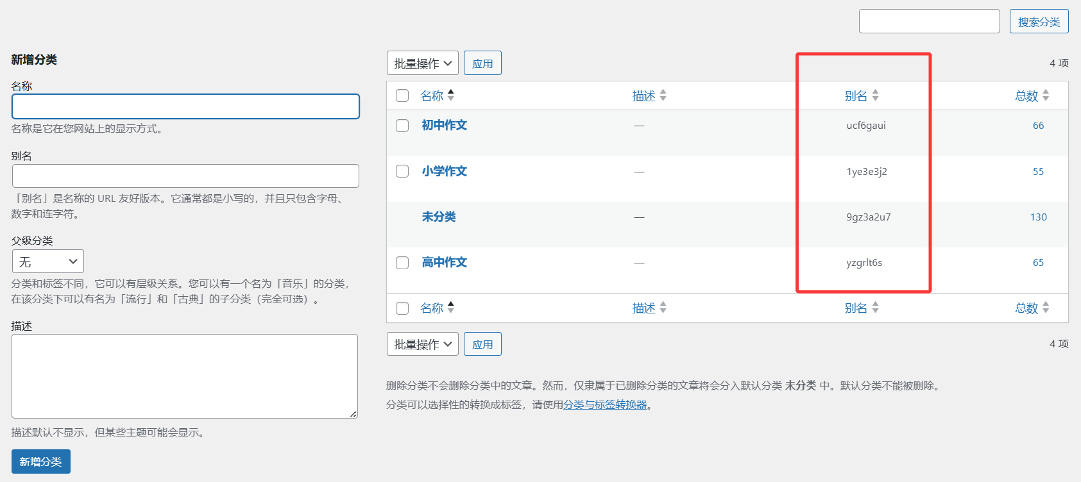
Task: Click the bottom 应用 button
Action: pos(482,344)
